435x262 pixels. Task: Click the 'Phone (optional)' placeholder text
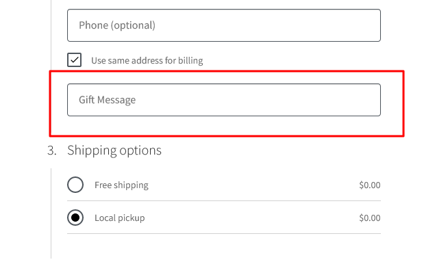tap(117, 25)
